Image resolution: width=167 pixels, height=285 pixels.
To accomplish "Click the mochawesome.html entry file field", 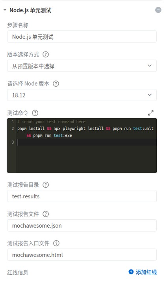I will click(x=82, y=255).
